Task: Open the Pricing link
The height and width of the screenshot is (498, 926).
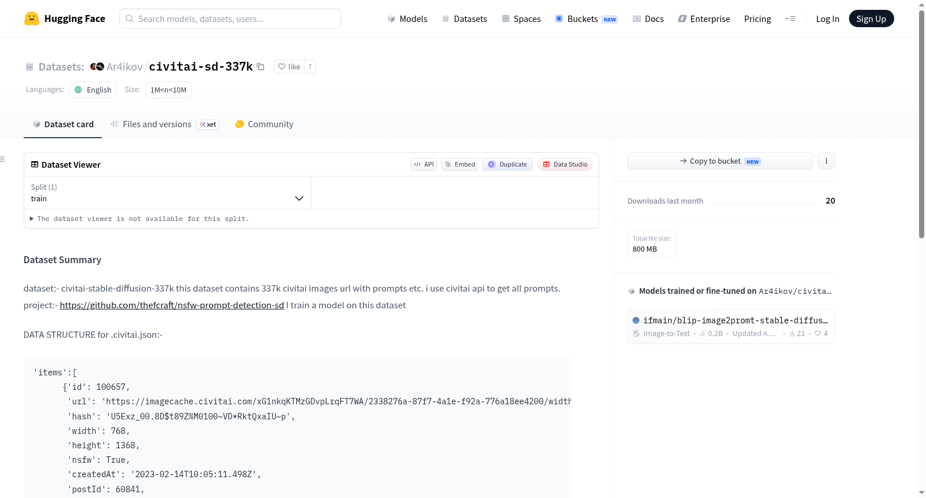Action: pyautogui.click(x=758, y=19)
